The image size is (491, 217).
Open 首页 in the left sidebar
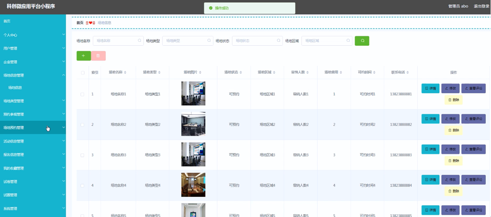pos(7,21)
